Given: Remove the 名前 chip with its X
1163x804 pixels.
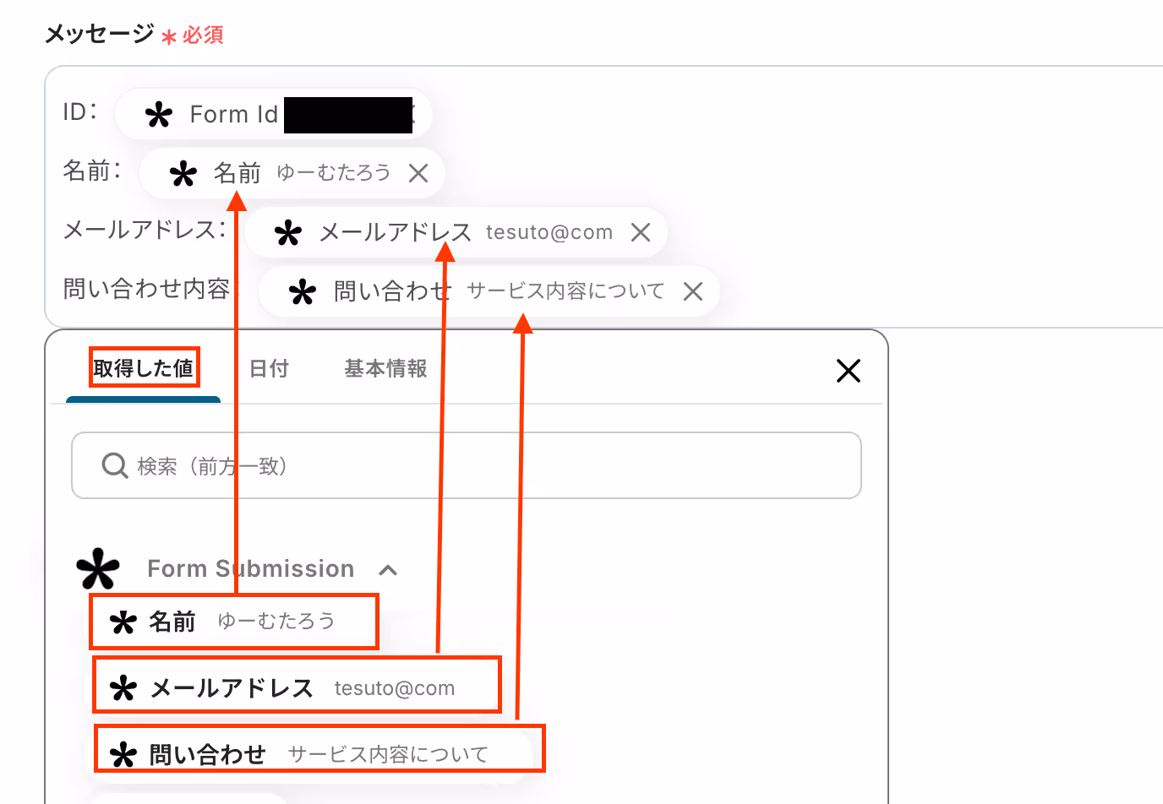Looking at the screenshot, I should point(418,173).
